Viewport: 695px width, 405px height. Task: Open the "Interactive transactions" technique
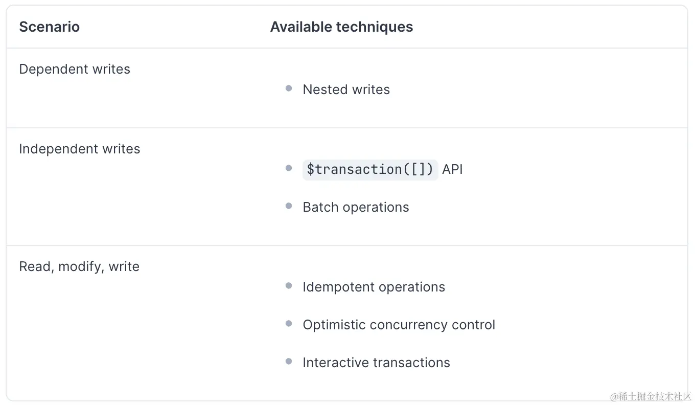(x=376, y=363)
